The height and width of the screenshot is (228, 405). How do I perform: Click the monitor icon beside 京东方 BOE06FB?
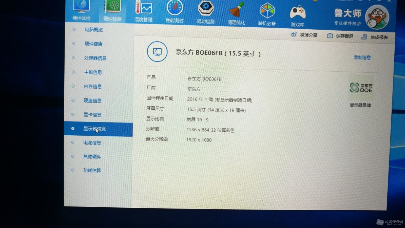point(157,52)
